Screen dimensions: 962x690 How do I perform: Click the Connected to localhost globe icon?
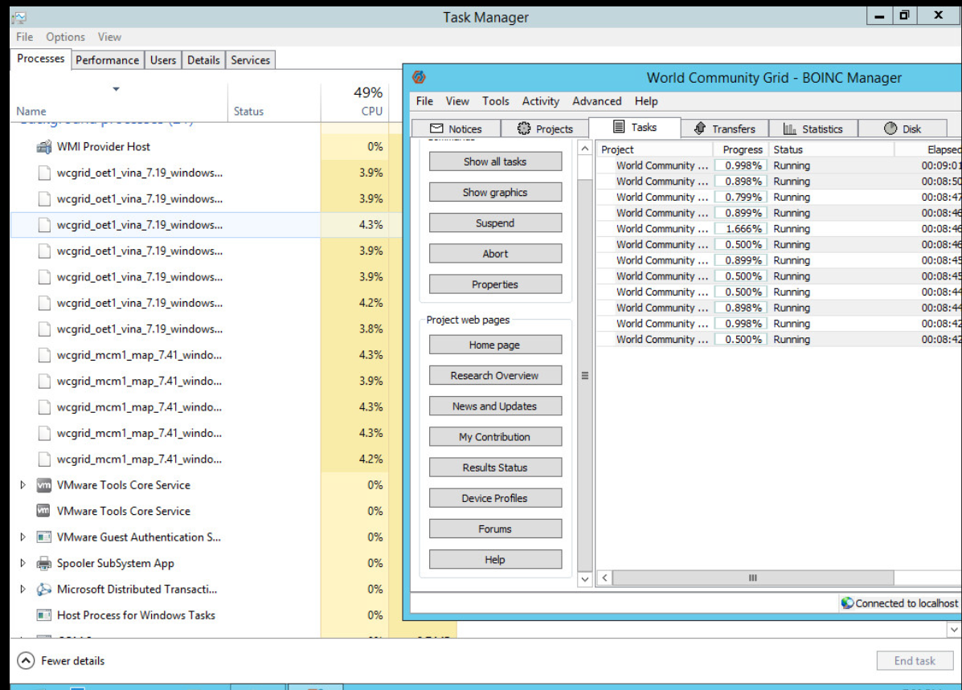(847, 603)
